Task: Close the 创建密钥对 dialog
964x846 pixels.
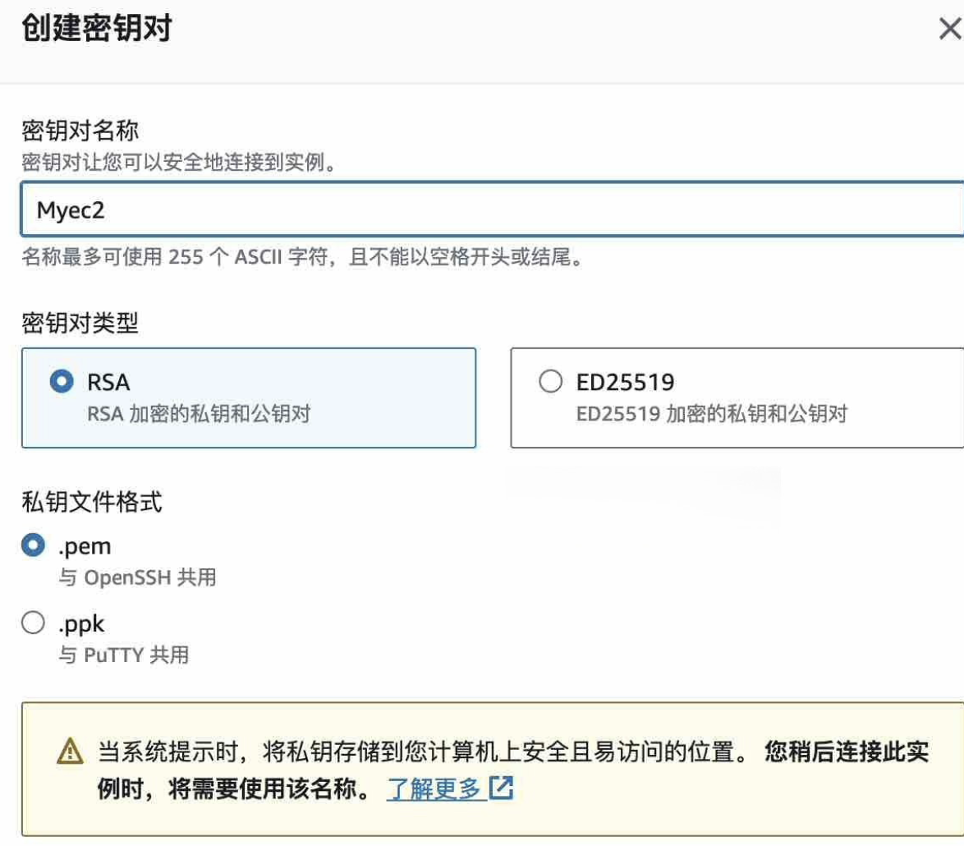Action: [951, 28]
